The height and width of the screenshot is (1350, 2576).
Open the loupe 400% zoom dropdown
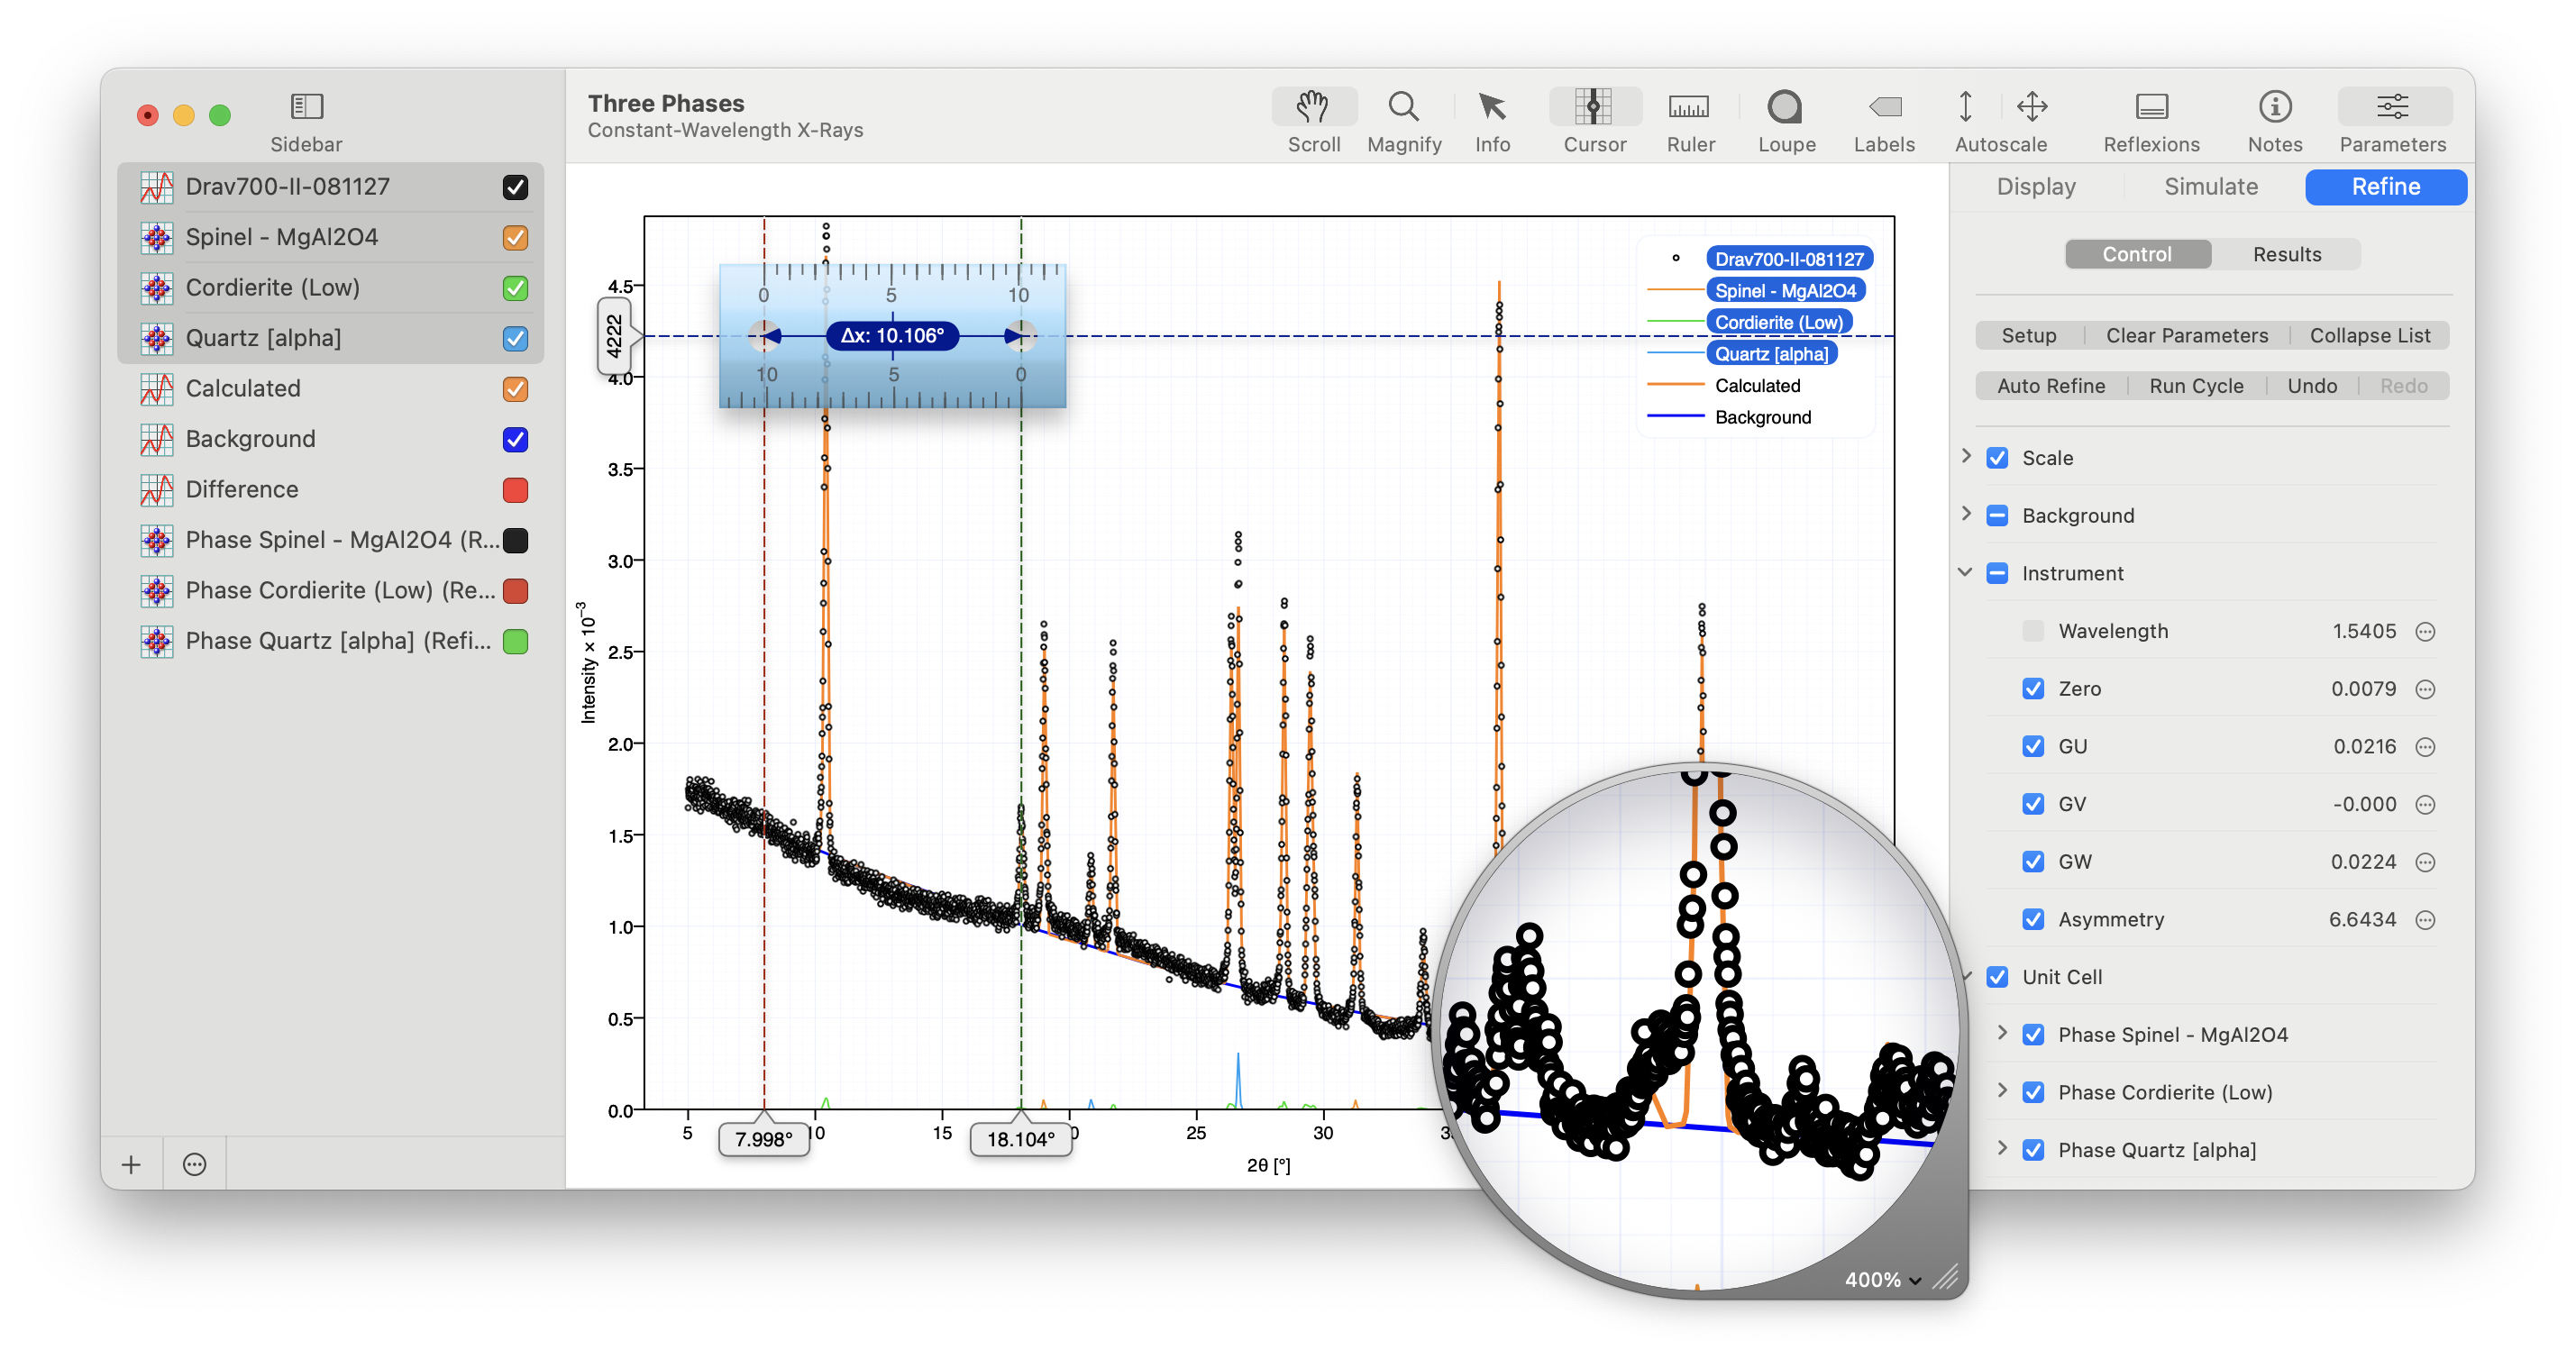[x=1883, y=1280]
